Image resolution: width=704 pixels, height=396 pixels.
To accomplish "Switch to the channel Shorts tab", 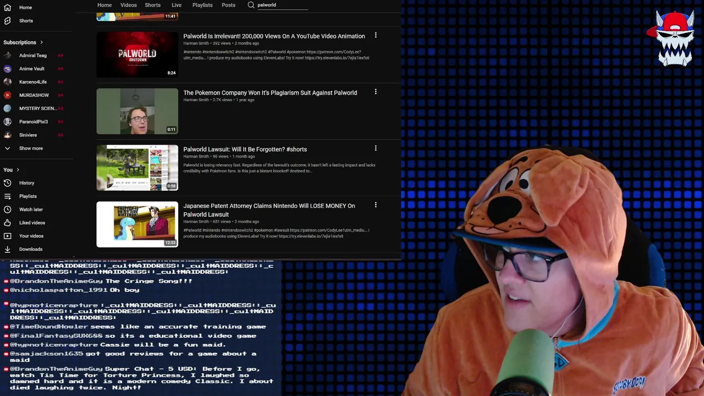I will coord(153,5).
